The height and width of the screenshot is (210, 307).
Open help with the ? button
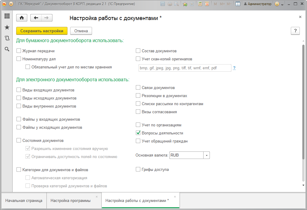(295, 31)
